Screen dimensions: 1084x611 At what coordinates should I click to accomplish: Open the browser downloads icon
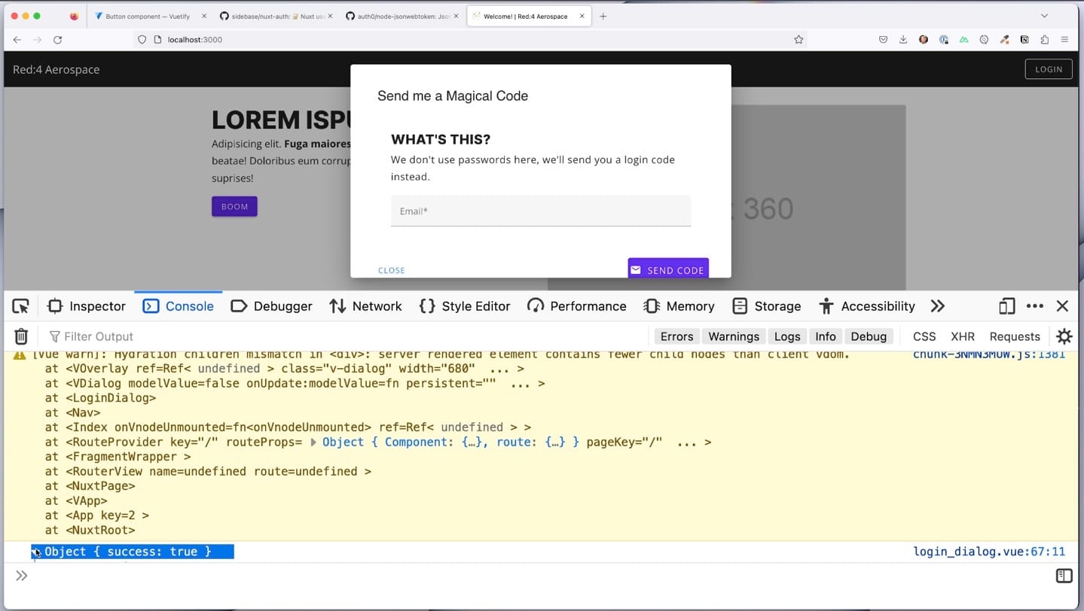point(902,39)
